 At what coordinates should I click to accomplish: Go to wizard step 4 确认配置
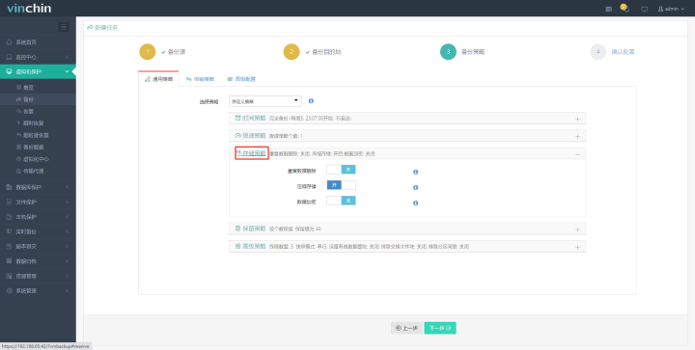pyautogui.click(x=612, y=52)
